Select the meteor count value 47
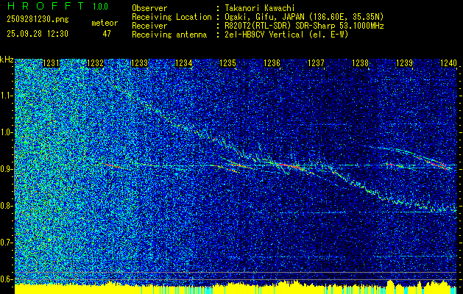The image size is (463, 294). coord(107,34)
